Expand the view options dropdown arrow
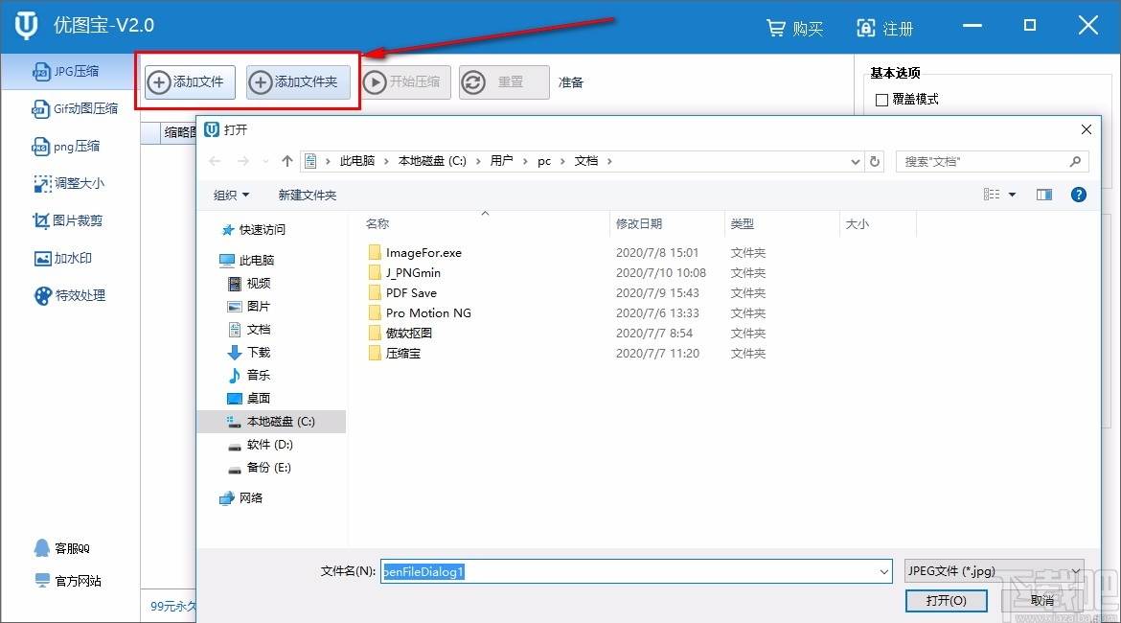The image size is (1121, 623). 1011,195
